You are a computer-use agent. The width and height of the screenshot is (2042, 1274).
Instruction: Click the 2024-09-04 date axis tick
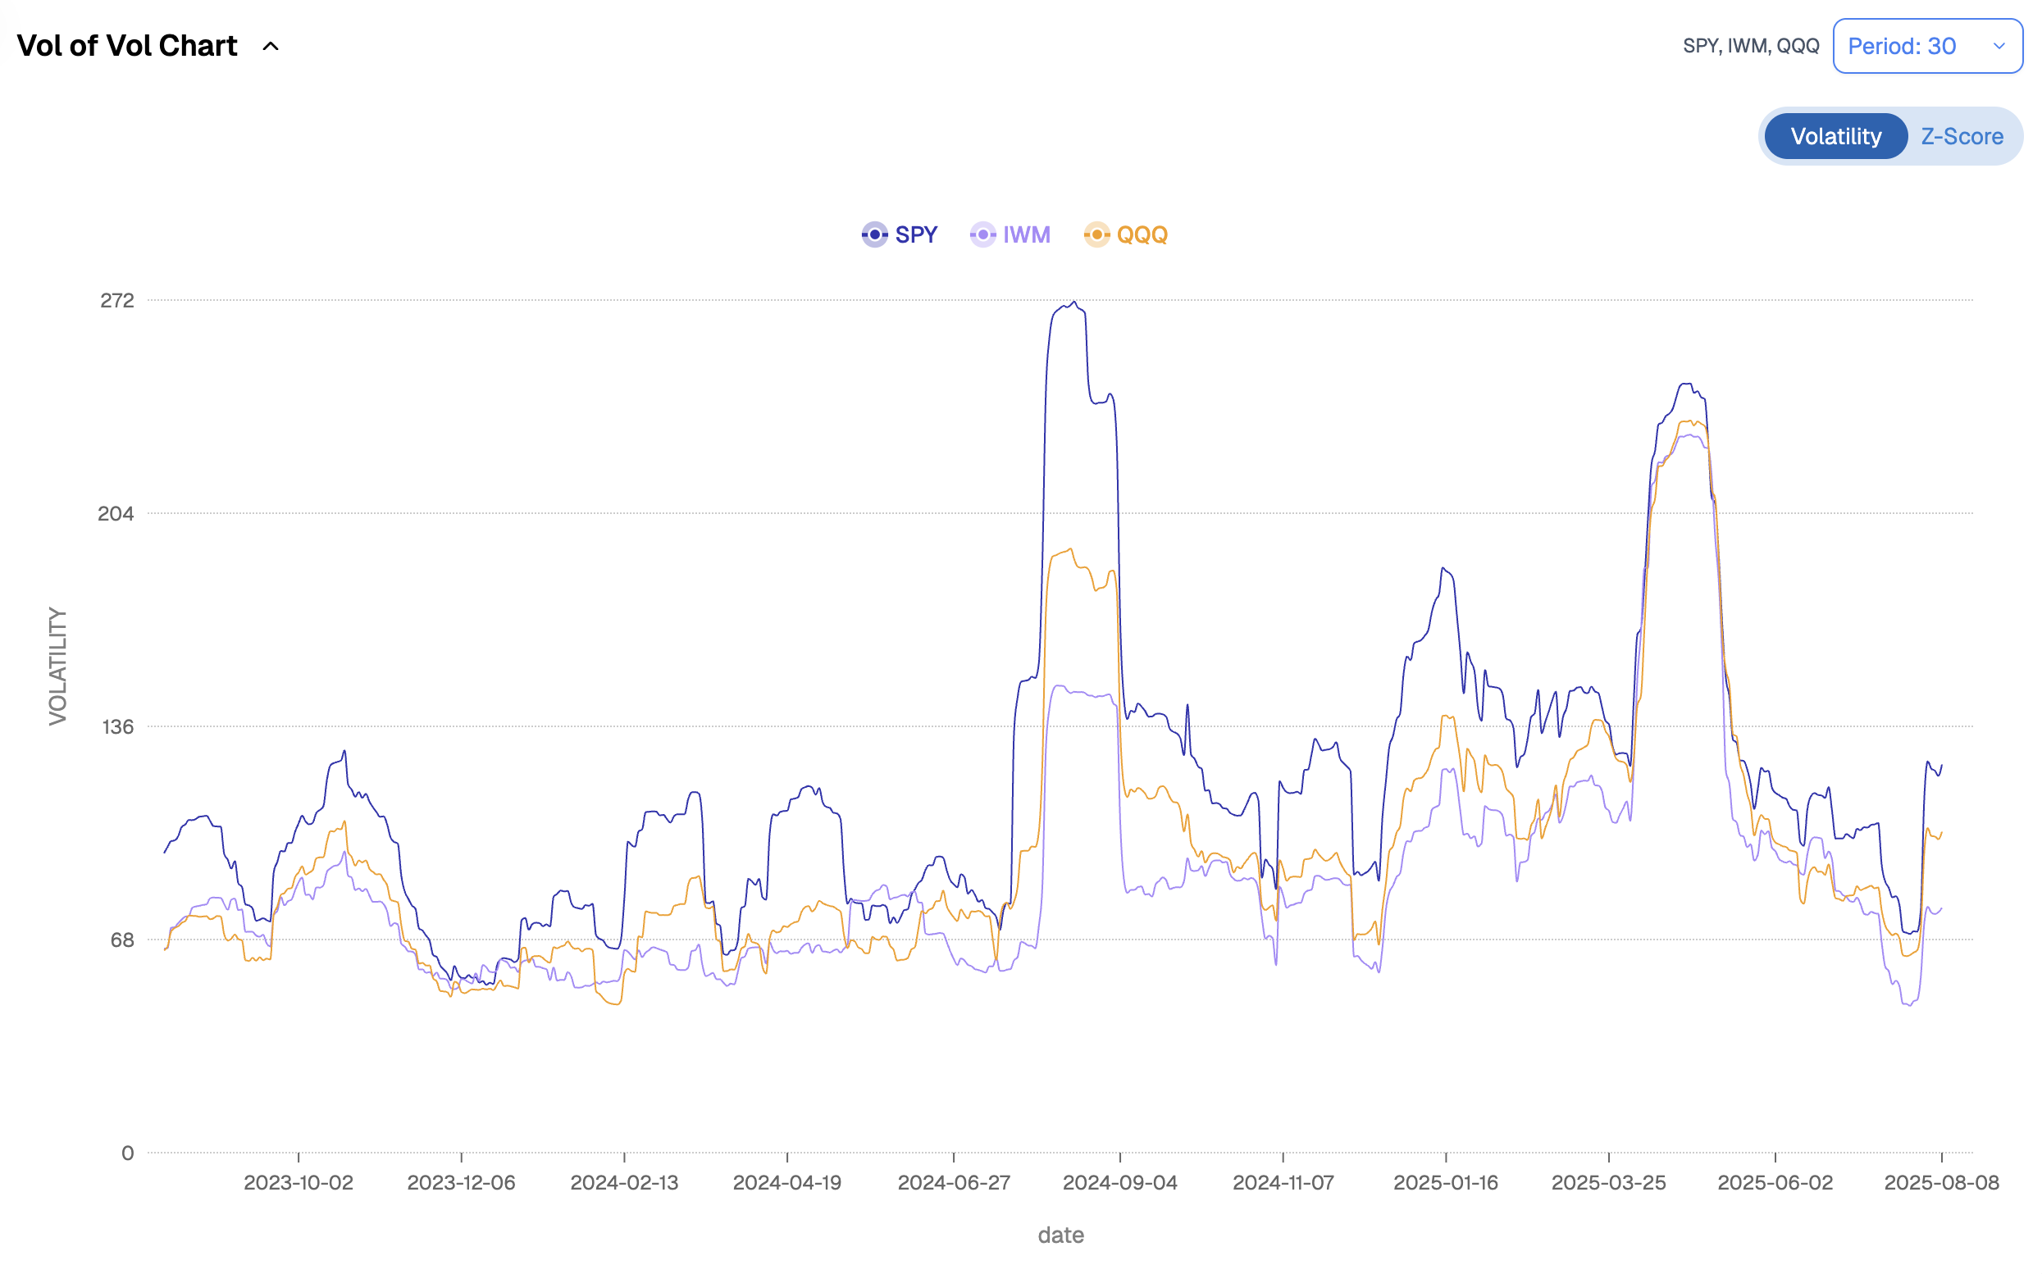click(1119, 1182)
